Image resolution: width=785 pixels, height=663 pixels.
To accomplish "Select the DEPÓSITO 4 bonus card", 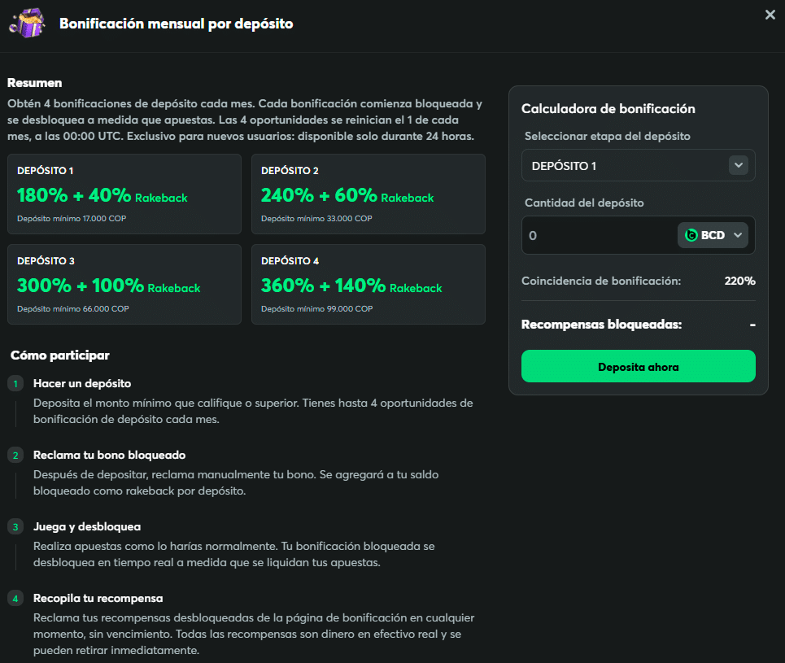I will tap(369, 285).
